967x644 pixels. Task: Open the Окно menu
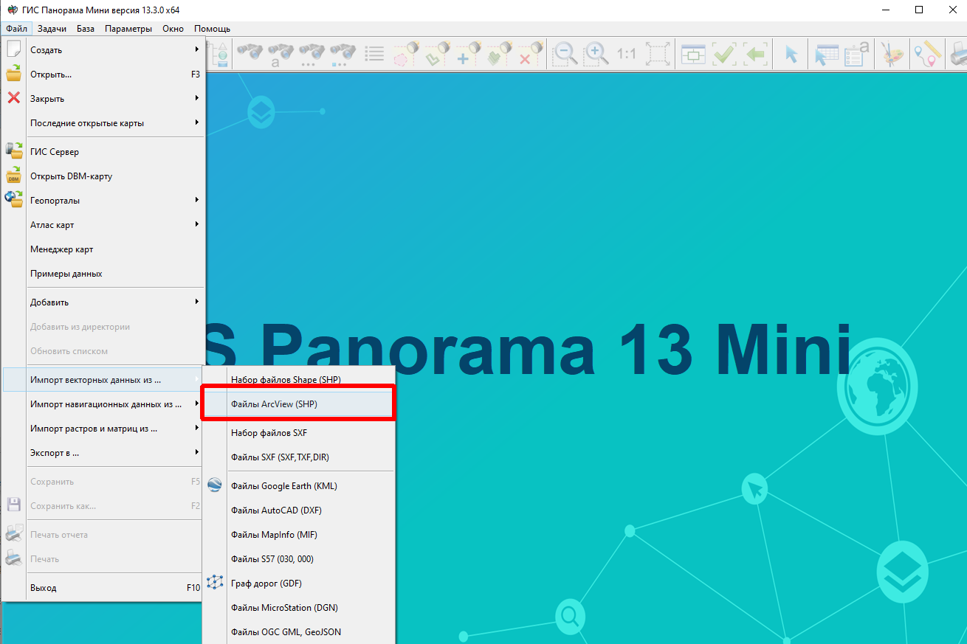[173, 29]
